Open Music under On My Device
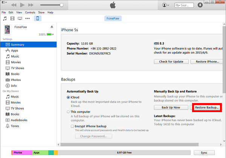226x158 pixels. (x=28, y=97)
